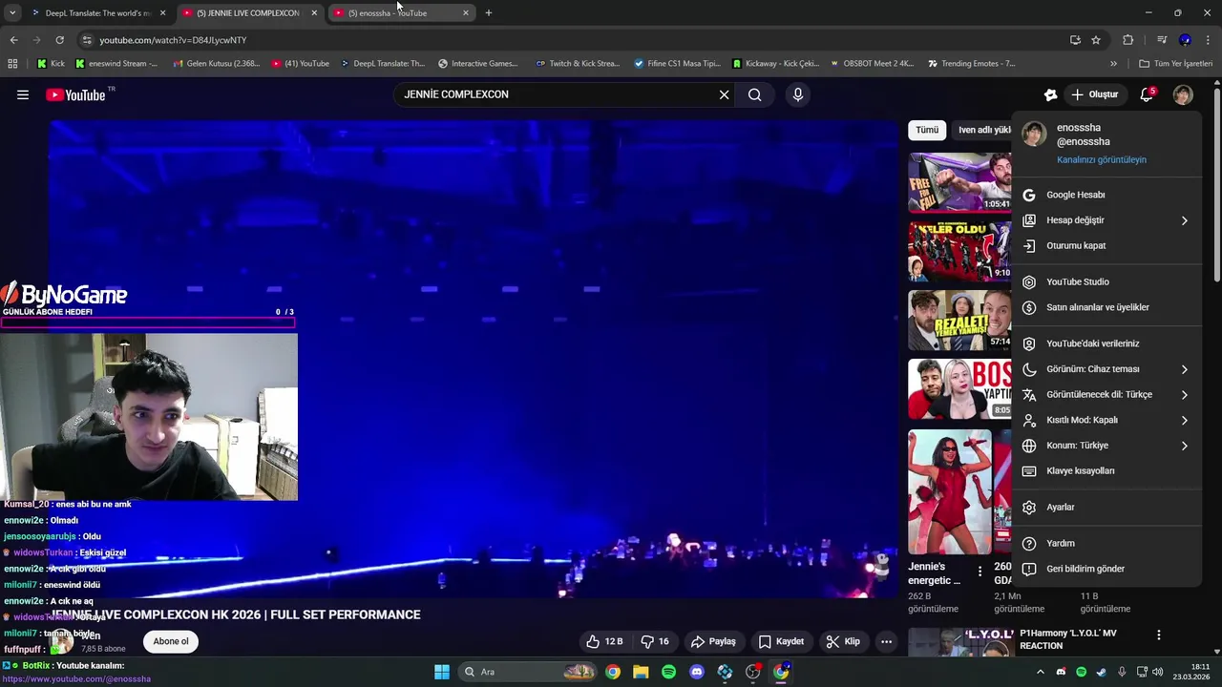Save video with Kaydet button
Screen dimensions: 1222x687
tap(781, 641)
